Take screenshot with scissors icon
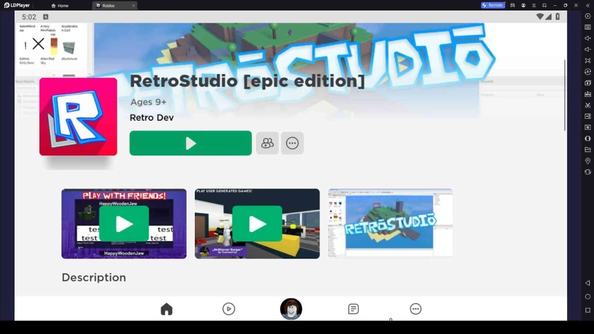 tap(588, 105)
